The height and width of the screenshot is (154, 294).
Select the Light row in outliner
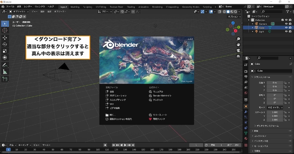(268, 31)
